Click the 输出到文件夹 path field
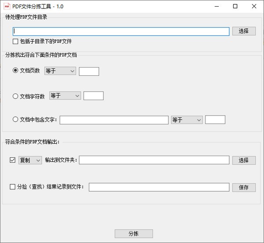This screenshot has width=264, height=243. (x=154, y=160)
